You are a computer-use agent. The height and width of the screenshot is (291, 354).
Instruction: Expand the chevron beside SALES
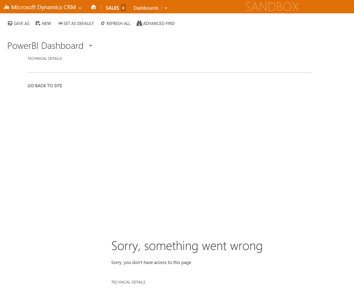click(x=123, y=8)
